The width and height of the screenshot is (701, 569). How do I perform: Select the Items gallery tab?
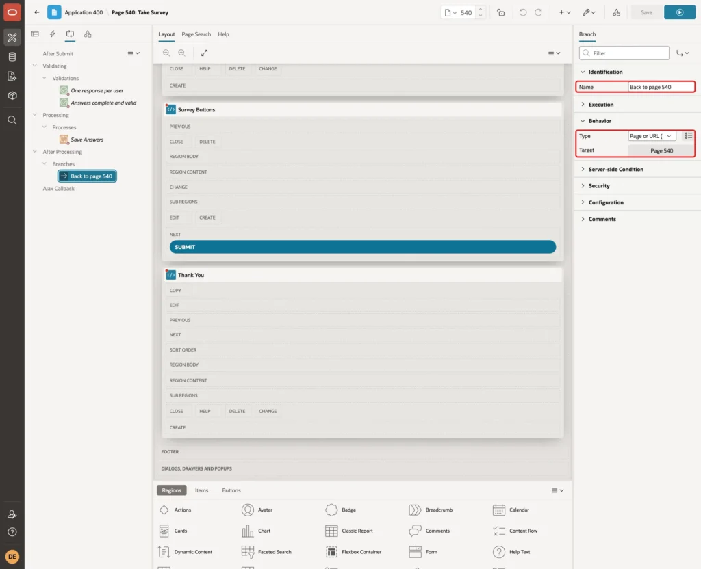[202, 490]
